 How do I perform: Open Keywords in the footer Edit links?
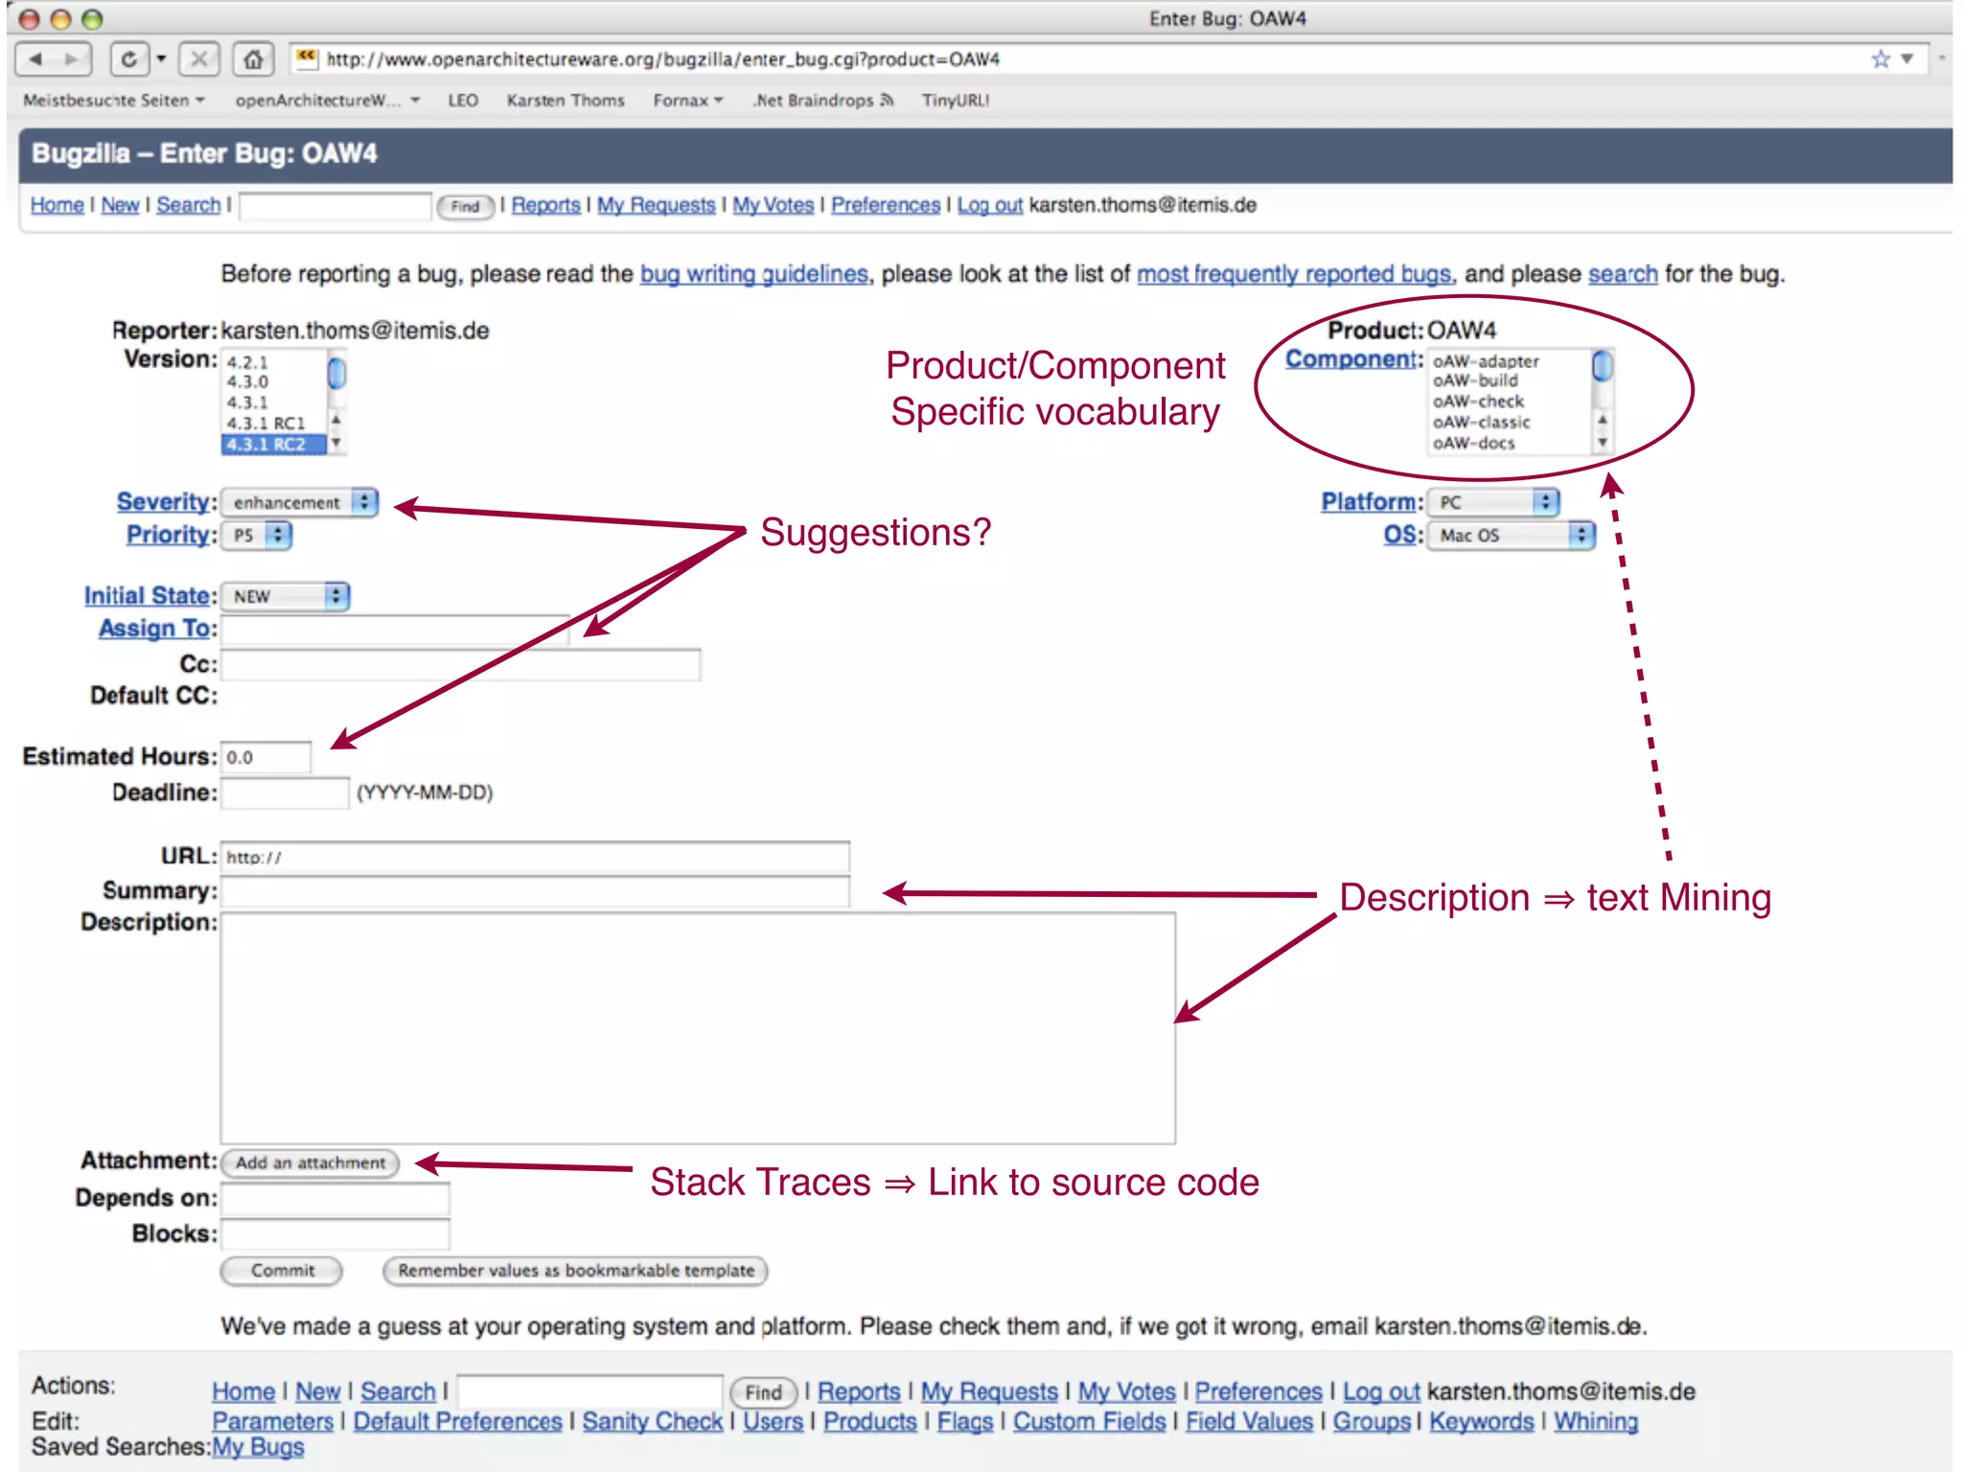point(1482,1421)
